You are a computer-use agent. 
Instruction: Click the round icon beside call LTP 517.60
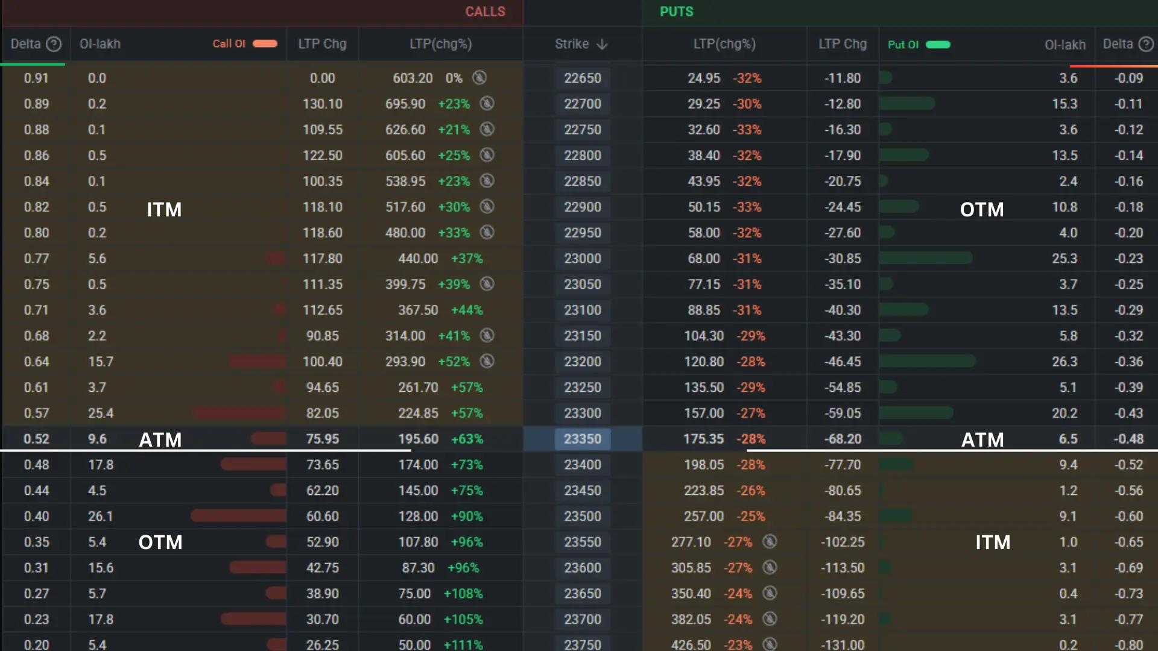(487, 207)
